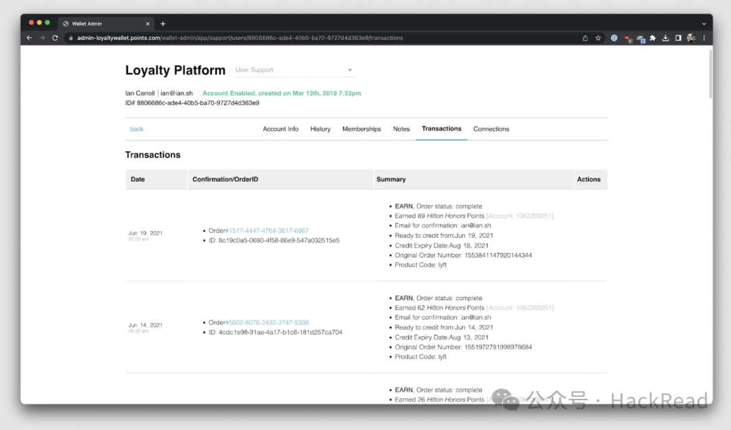This screenshot has height=430, width=731.
Task: Click 'Credit Expiry Date:Aug 18, 2021'
Action: click(441, 245)
